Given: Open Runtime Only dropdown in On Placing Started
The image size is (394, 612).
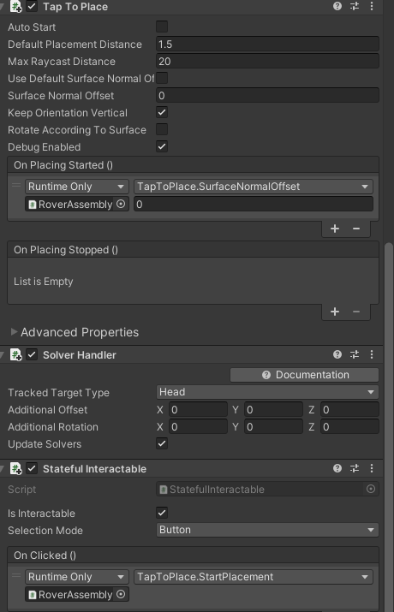Looking at the screenshot, I should pyautogui.click(x=77, y=187).
